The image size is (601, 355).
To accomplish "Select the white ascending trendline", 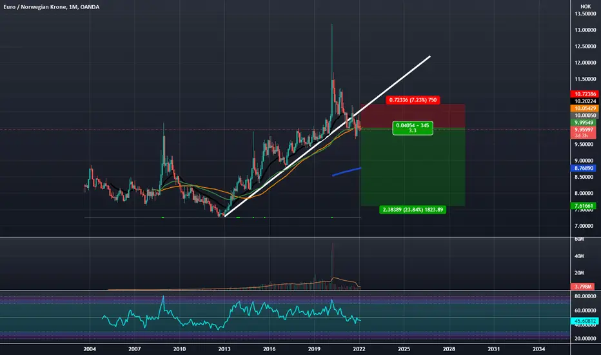I will [327, 136].
